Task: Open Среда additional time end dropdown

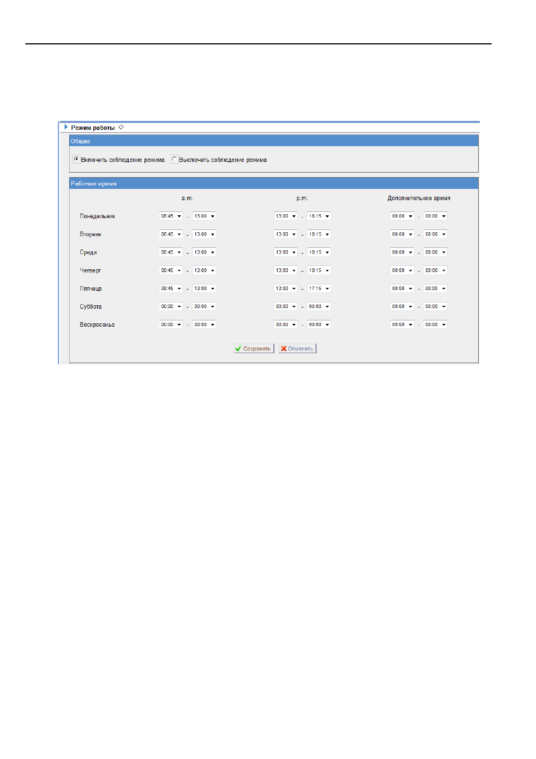Action: 435,252
